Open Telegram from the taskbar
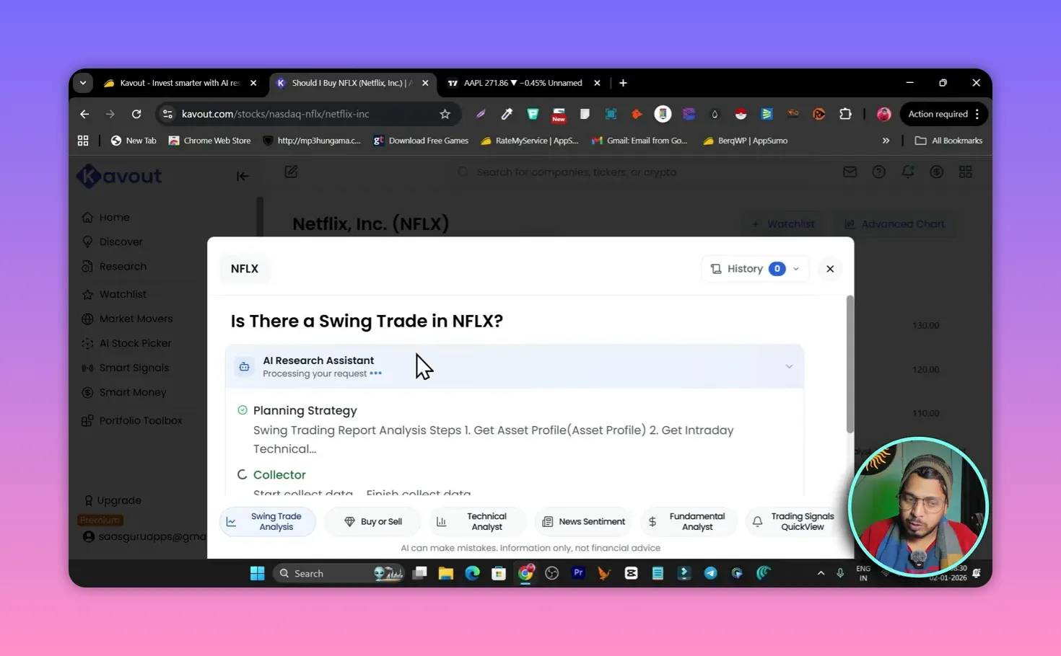This screenshot has height=656, width=1061. coord(710,573)
